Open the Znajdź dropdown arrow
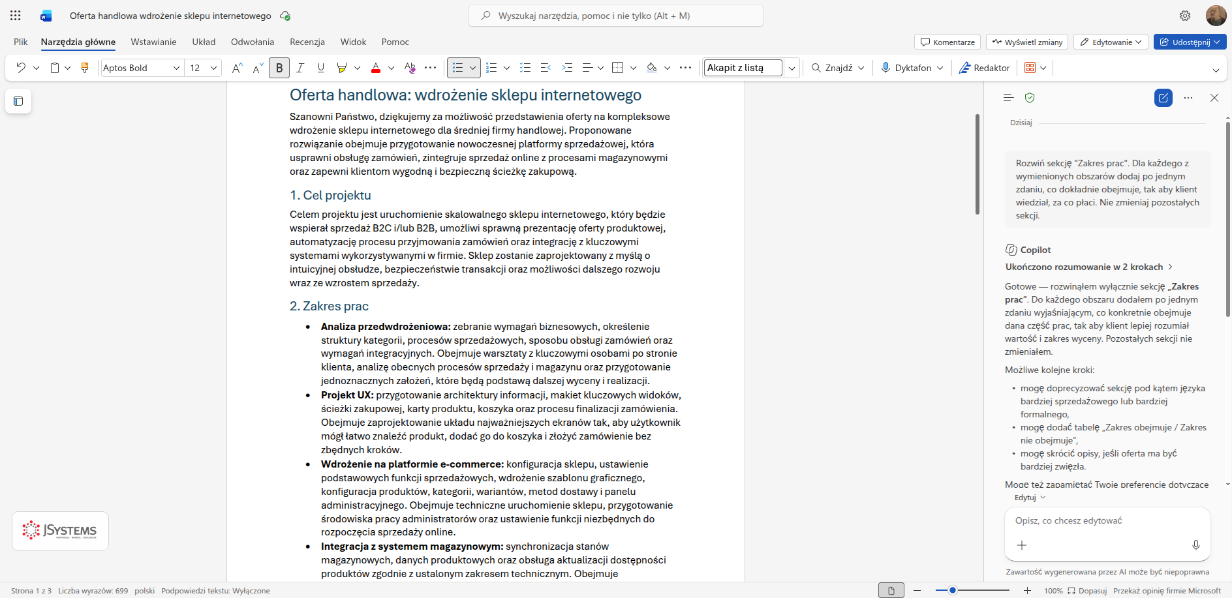The image size is (1232, 598). [x=861, y=68]
